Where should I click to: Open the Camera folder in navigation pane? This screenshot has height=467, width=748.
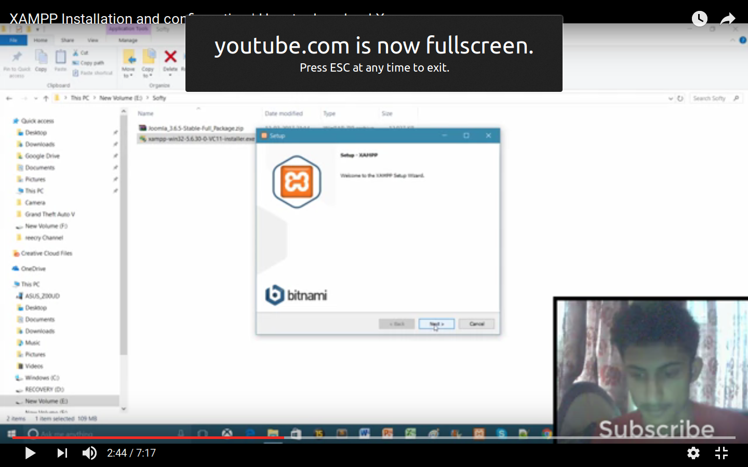pos(32,202)
